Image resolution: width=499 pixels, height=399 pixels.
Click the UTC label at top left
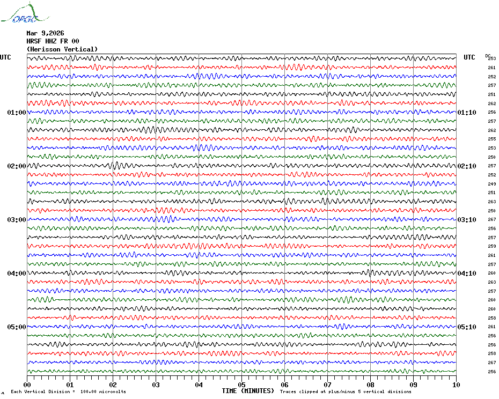point(5,57)
